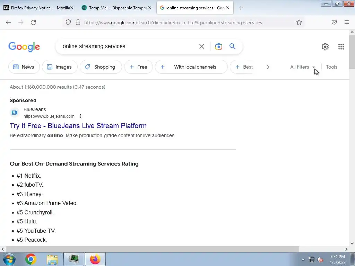Search by image using camera icon
Viewport: 355px width, 266px height.
point(218,46)
